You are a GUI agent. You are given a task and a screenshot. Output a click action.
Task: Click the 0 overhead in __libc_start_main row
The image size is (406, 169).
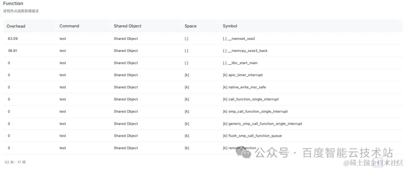click(x=9, y=63)
